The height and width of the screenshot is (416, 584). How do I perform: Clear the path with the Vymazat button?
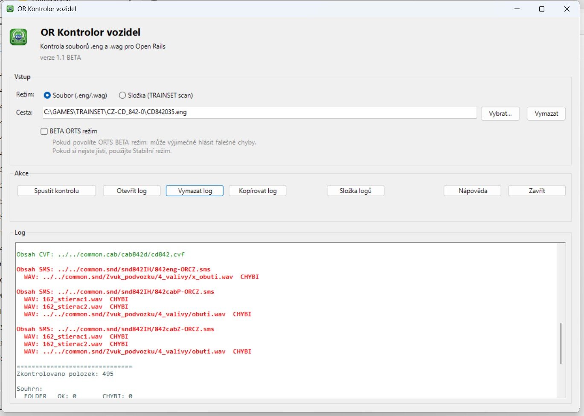[x=546, y=113]
